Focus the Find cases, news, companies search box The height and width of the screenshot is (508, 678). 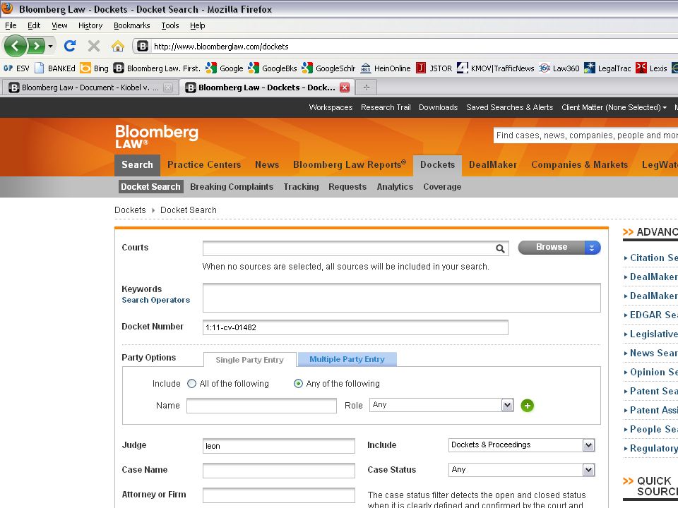click(x=585, y=135)
